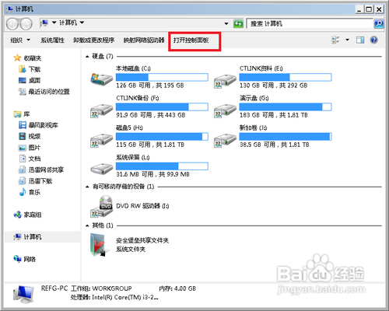
Task: Open 图片 library in sidebar
Action: point(34,148)
